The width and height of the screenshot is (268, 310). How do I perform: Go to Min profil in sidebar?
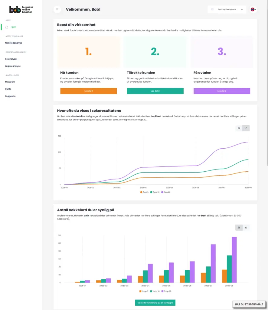pos(10,82)
